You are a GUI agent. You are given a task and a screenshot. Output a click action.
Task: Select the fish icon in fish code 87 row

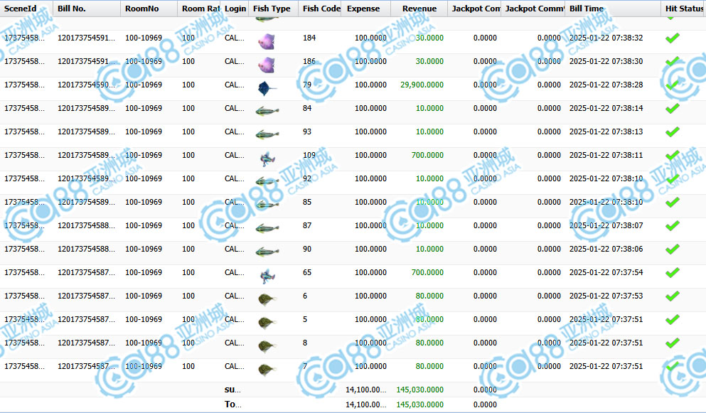coord(267,228)
